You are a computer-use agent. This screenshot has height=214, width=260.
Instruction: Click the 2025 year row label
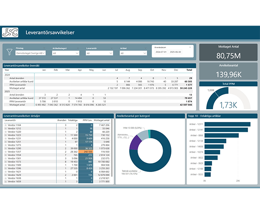tap(7, 92)
